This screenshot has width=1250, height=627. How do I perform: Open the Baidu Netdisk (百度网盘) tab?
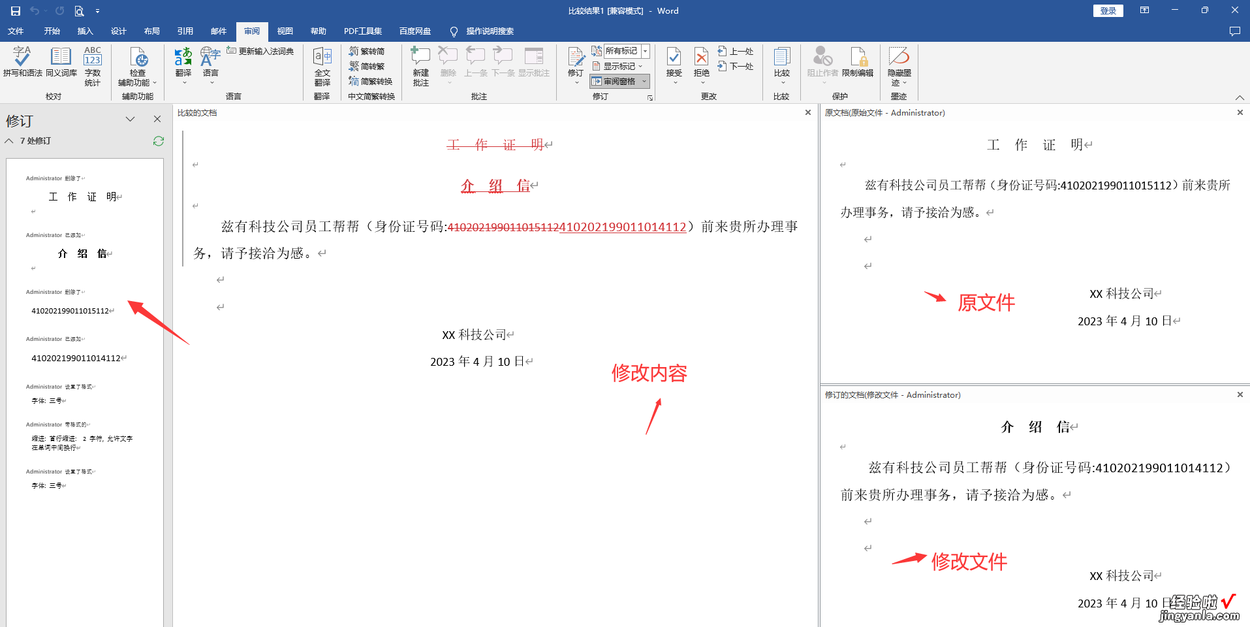tap(415, 31)
